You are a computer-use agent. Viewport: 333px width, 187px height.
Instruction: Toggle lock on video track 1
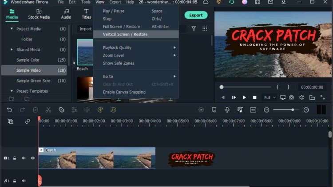click(x=15, y=158)
